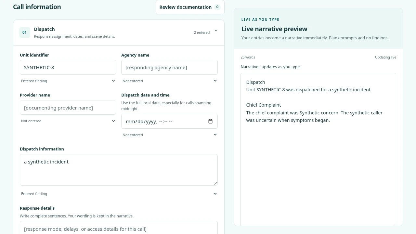The width and height of the screenshot is (416, 234).
Task: Open Provider name status dropdown
Action: point(68,121)
